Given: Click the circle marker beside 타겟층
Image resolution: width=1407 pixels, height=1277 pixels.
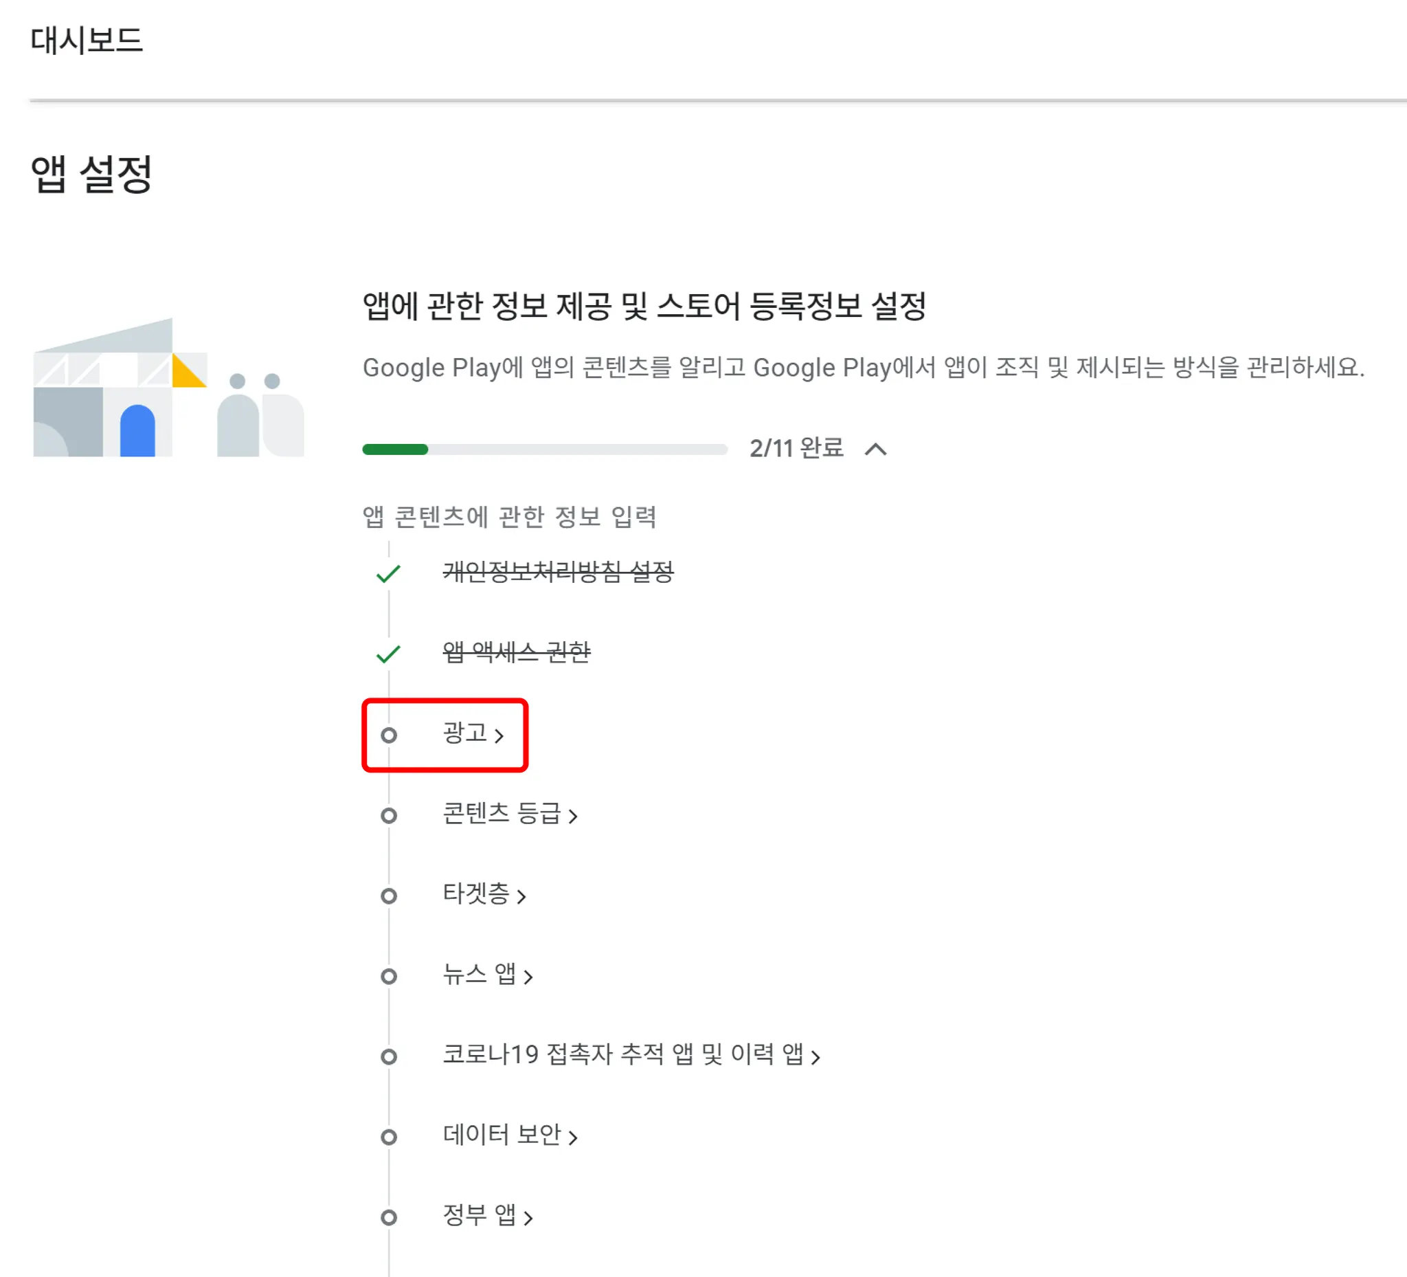Looking at the screenshot, I should point(389,895).
